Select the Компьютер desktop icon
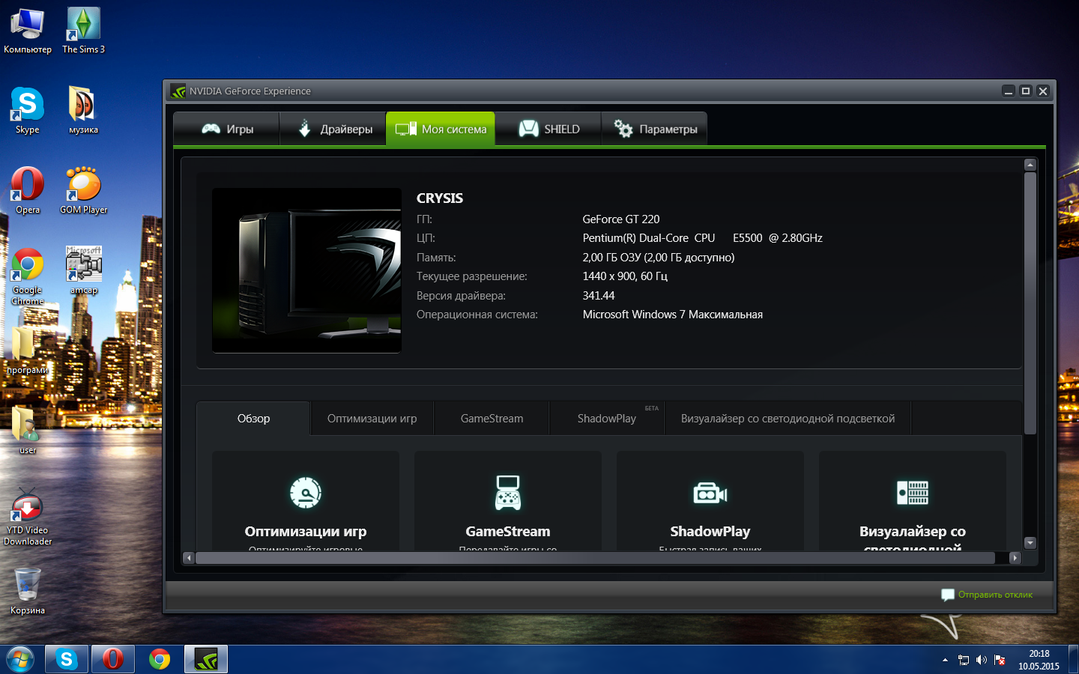This screenshot has width=1079, height=674. coord(28,31)
